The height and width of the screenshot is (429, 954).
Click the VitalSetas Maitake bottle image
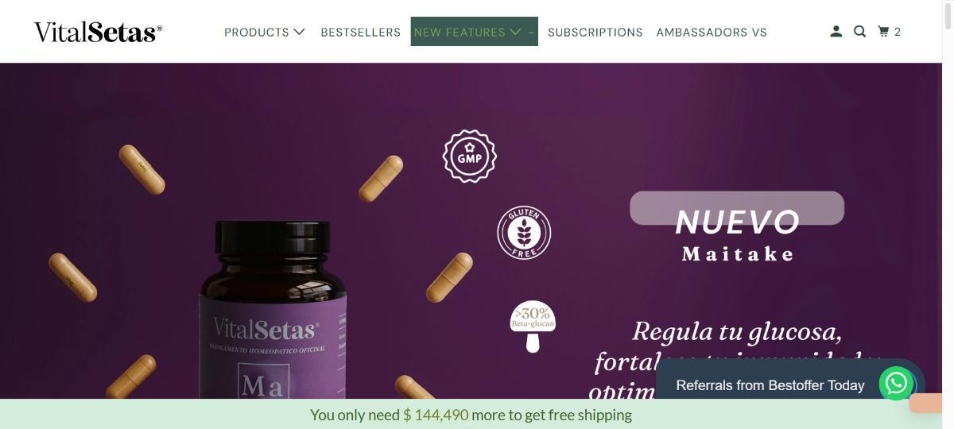coord(273,310)
